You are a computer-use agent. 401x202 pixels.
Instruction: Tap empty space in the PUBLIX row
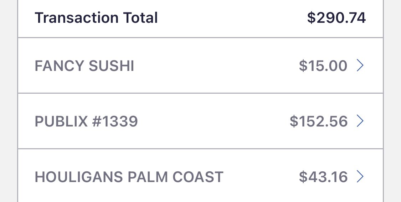pos(214,121)
